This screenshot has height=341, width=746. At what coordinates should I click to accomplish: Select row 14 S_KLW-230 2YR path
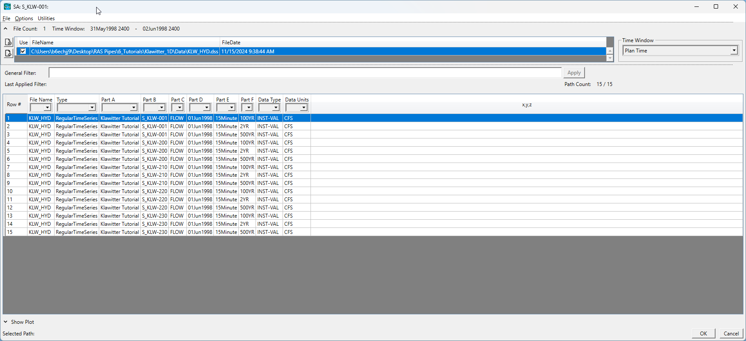pos(155,224)
